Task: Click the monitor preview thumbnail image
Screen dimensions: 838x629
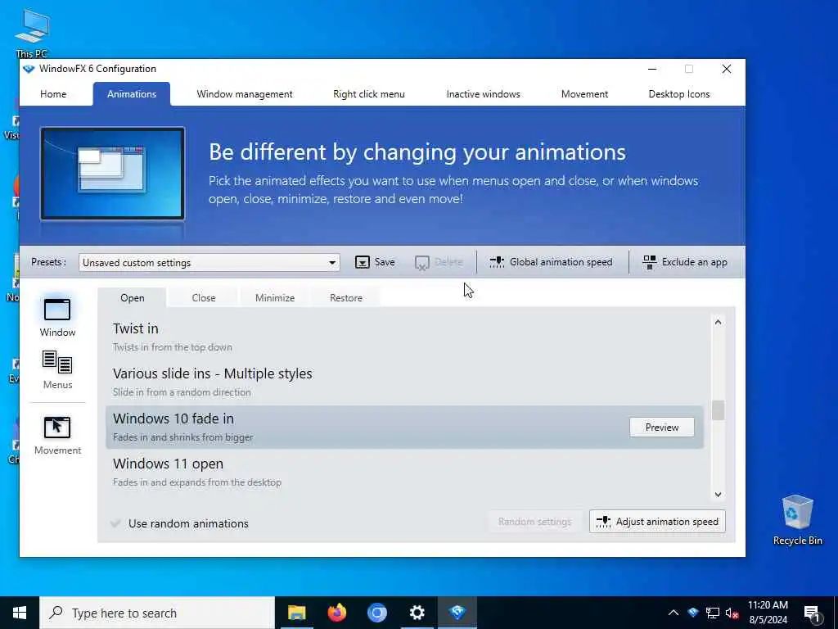Action: click(113, 174)
